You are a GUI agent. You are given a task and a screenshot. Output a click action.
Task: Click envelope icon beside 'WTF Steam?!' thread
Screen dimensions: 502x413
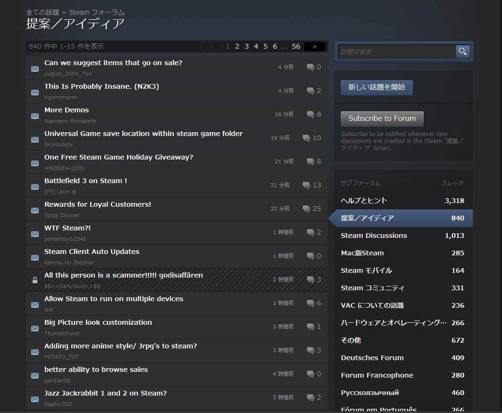click(35, 234)
